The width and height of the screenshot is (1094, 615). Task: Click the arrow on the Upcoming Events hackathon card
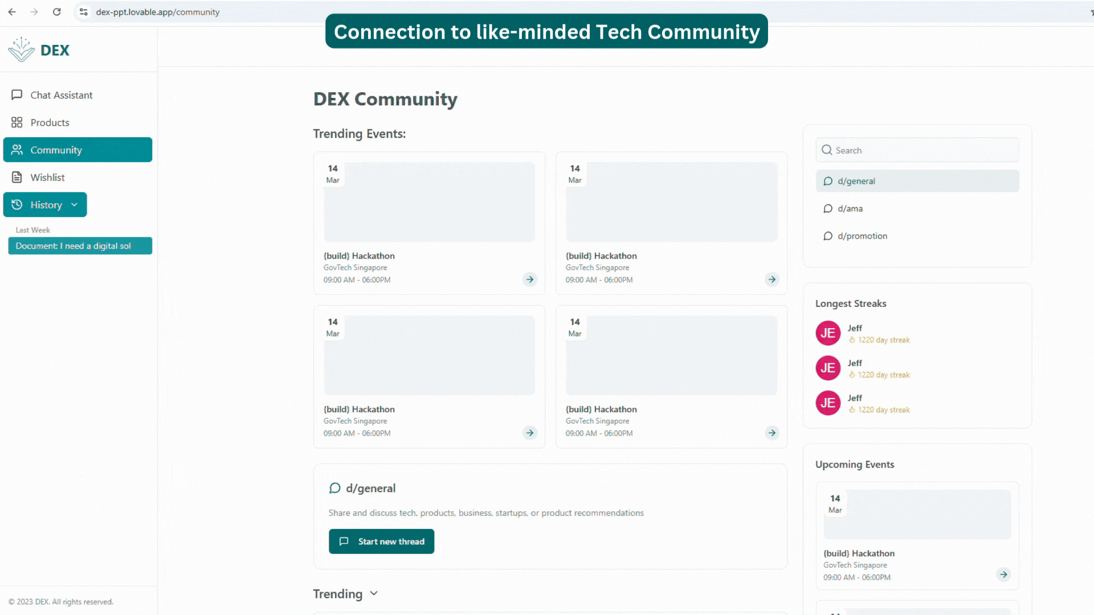pos(1003,575)
